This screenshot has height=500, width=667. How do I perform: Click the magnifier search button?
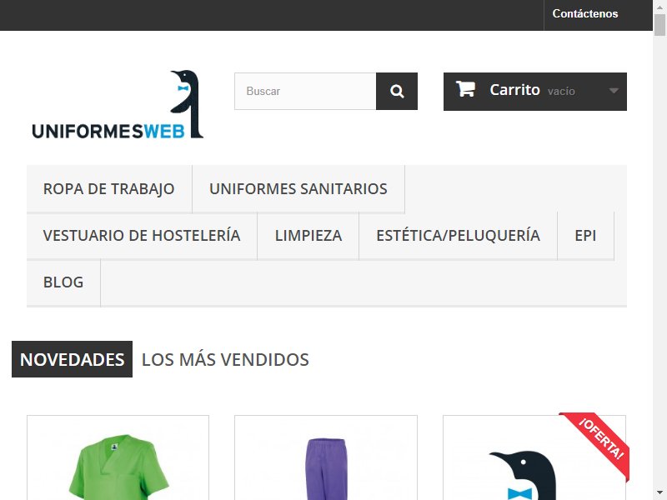coord(397,91)
